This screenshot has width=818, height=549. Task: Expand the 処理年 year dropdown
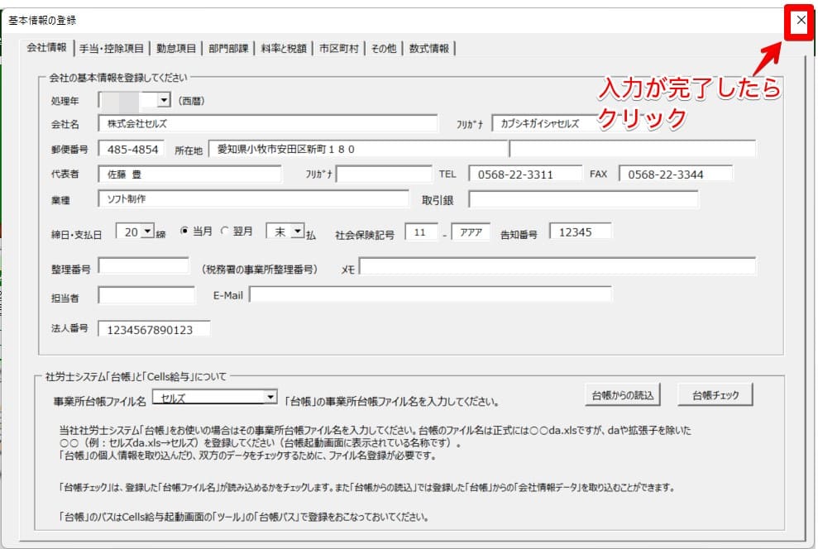(x=163, y=100)
